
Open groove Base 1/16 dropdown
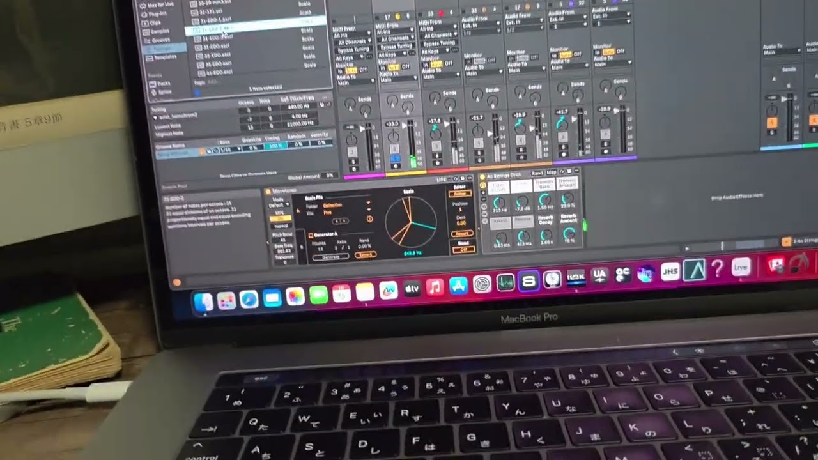pyautogui.click(x=229, y=150)
